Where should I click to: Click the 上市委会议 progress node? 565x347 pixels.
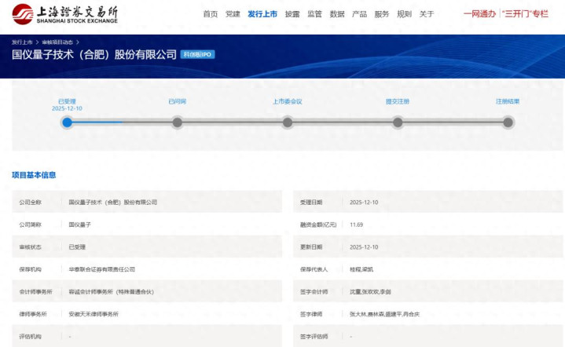pyautogui.click(x=288, y=122)
